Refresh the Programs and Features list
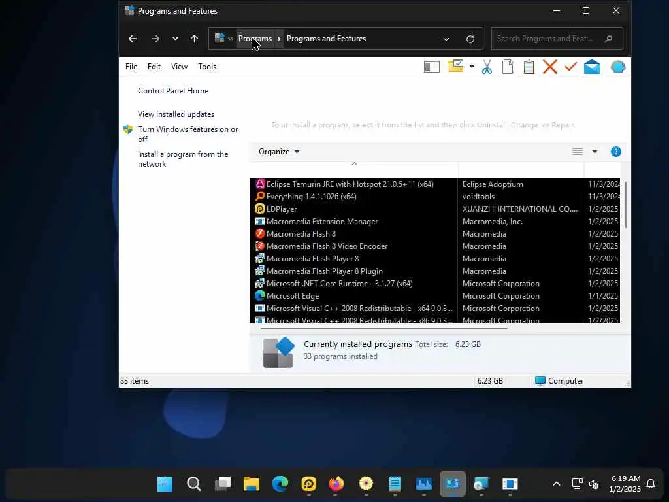 click(470, 39)
